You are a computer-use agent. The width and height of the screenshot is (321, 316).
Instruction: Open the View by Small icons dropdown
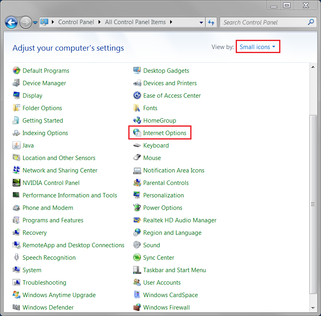(x=257, y=47)
